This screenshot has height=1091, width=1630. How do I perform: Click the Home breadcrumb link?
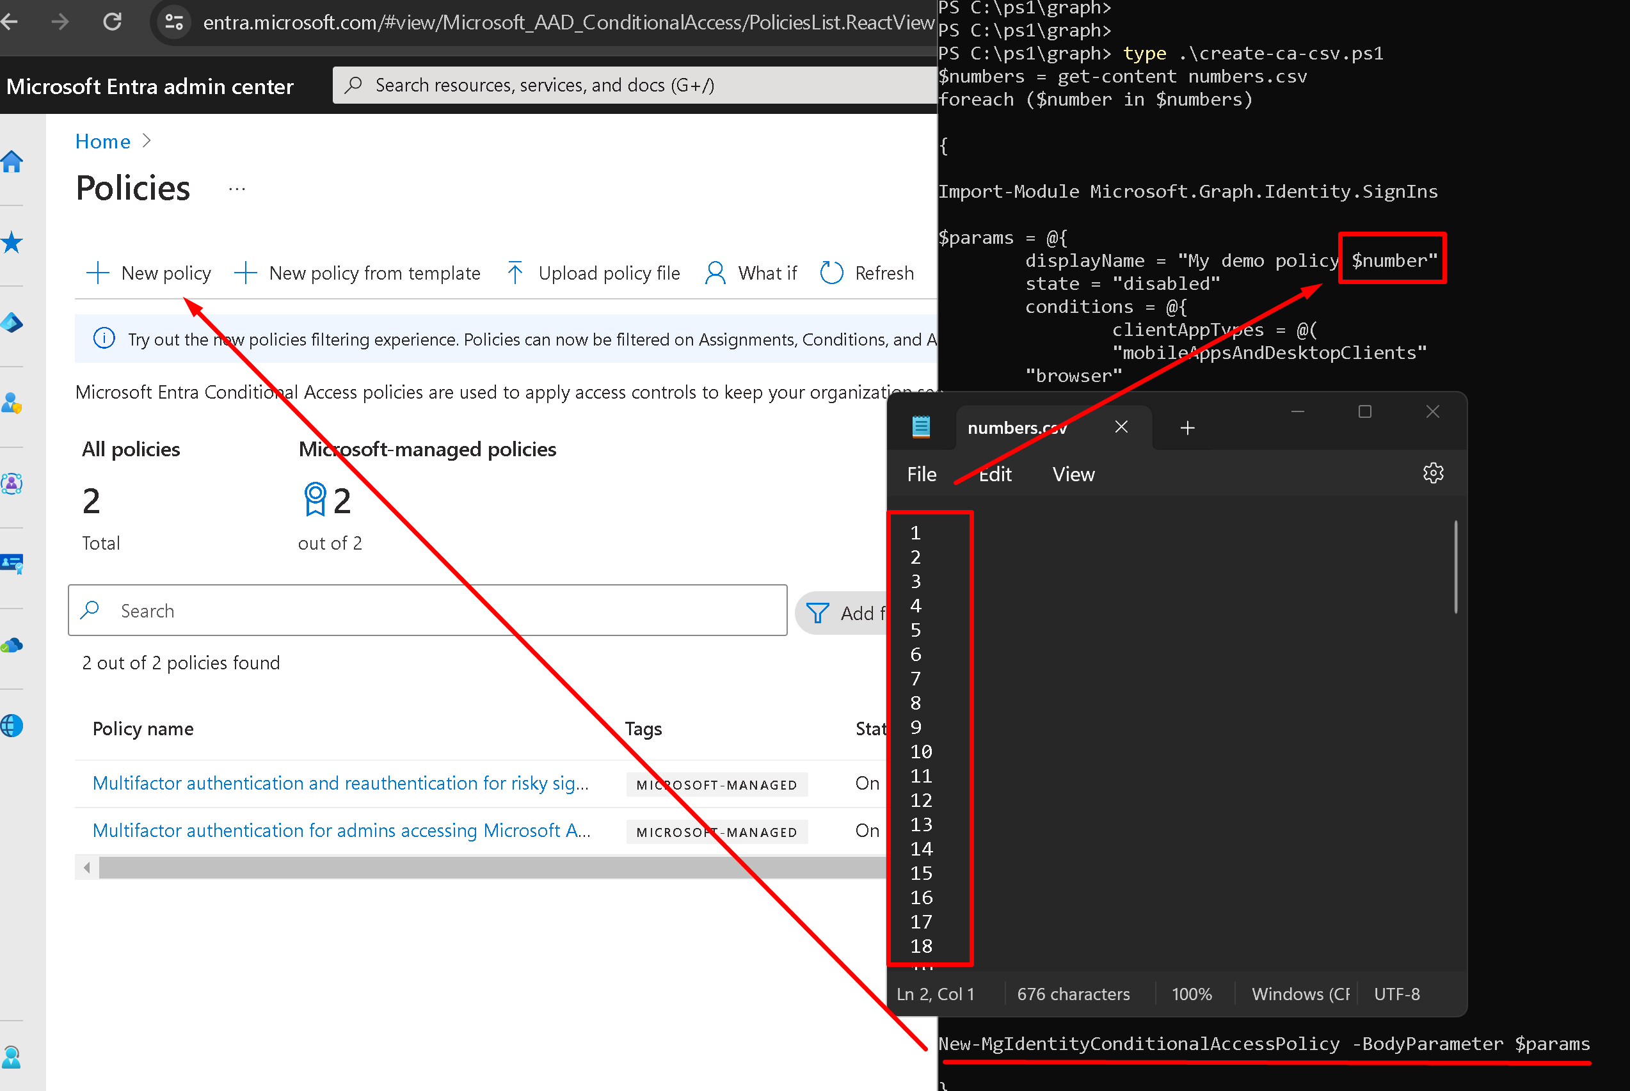(102, 142)
